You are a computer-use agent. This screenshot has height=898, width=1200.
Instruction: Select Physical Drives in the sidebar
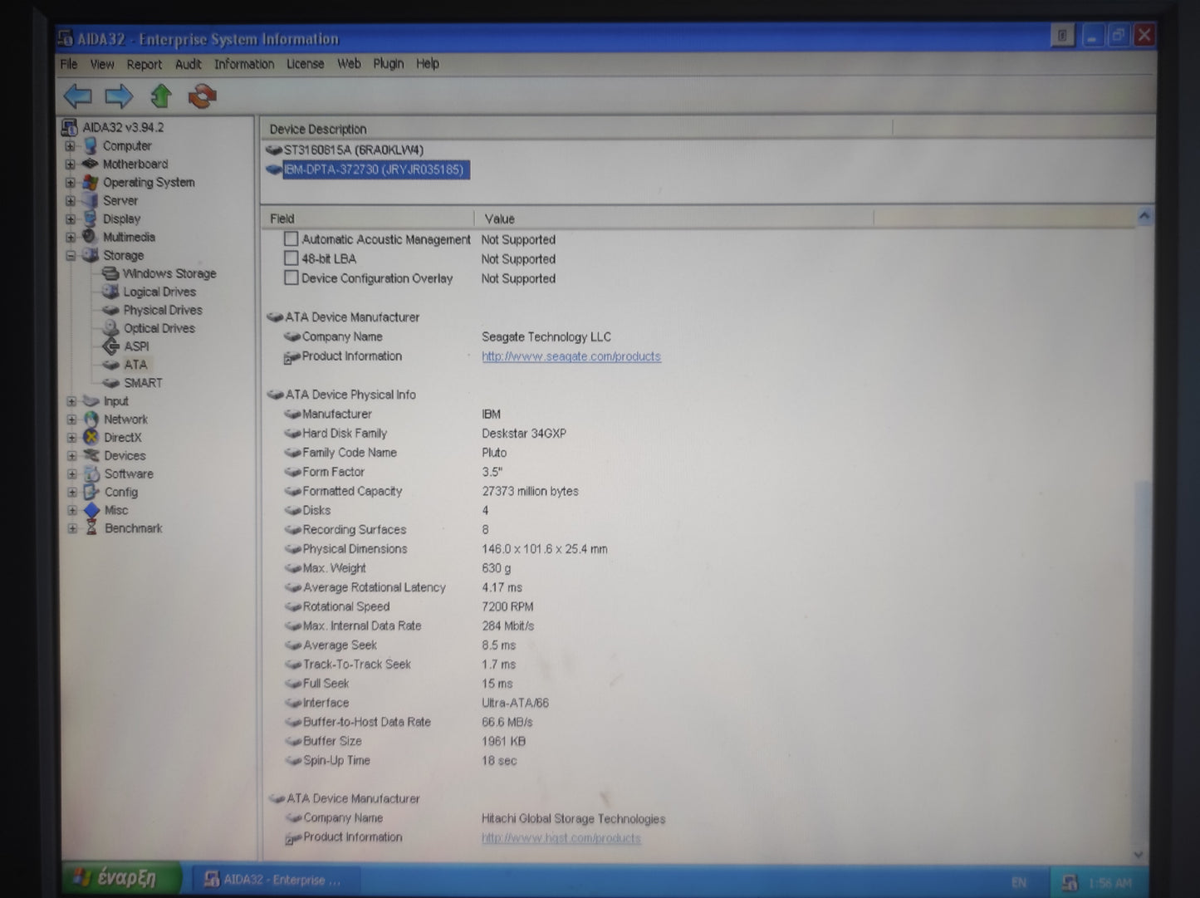point(162,310)
